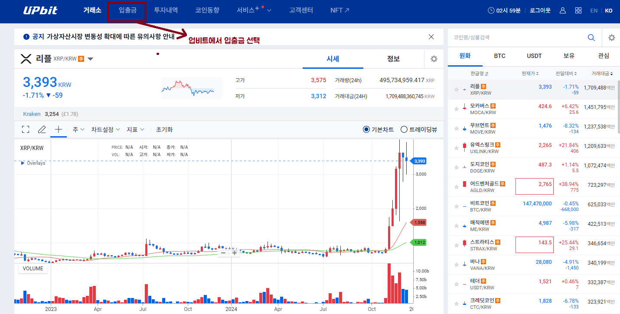Expand the 서비스+ menu
Image resolution: width=620 pixels, height=314 pixels.
click(x=254, y=10)
